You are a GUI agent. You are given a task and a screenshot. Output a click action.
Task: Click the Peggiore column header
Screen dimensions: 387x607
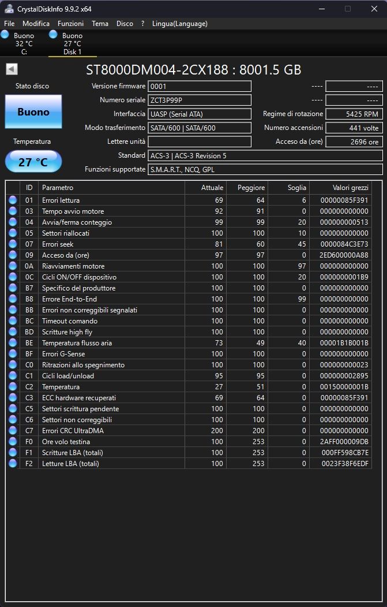click(x=247, y=188)
